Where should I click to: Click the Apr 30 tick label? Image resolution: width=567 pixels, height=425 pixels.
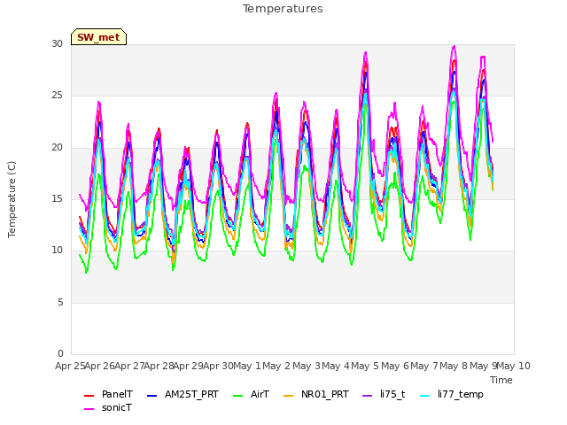(x=218, y=366)
